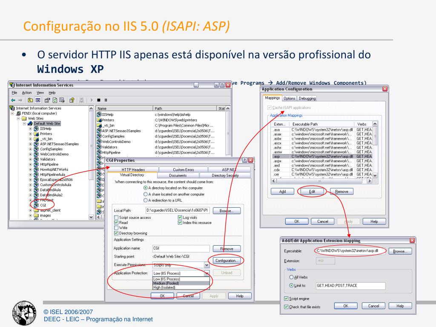Click the Stop item square icon
This screenshot has height=327, width=436.
pos(99,100)
